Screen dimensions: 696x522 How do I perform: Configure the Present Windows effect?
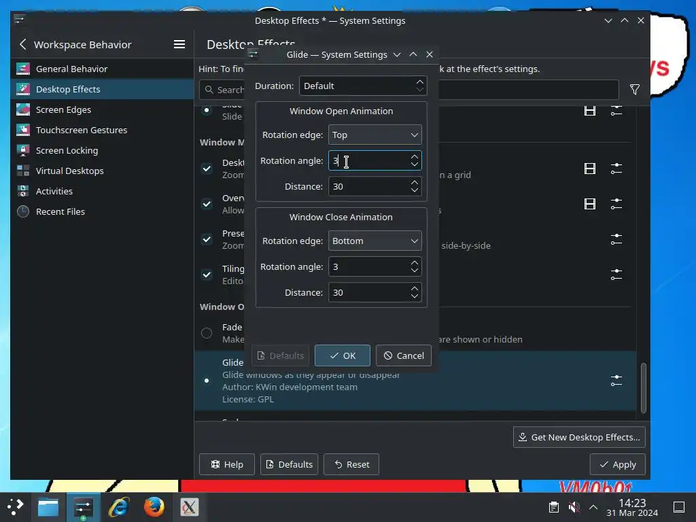[616, 239]
